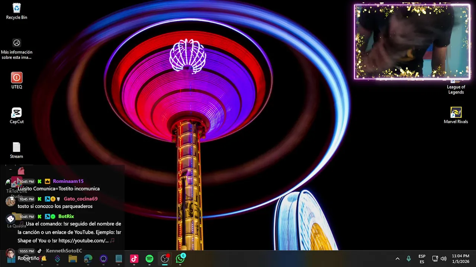Click message 'tosto si conozco los parqueaderos'

(x=55, y=206)
